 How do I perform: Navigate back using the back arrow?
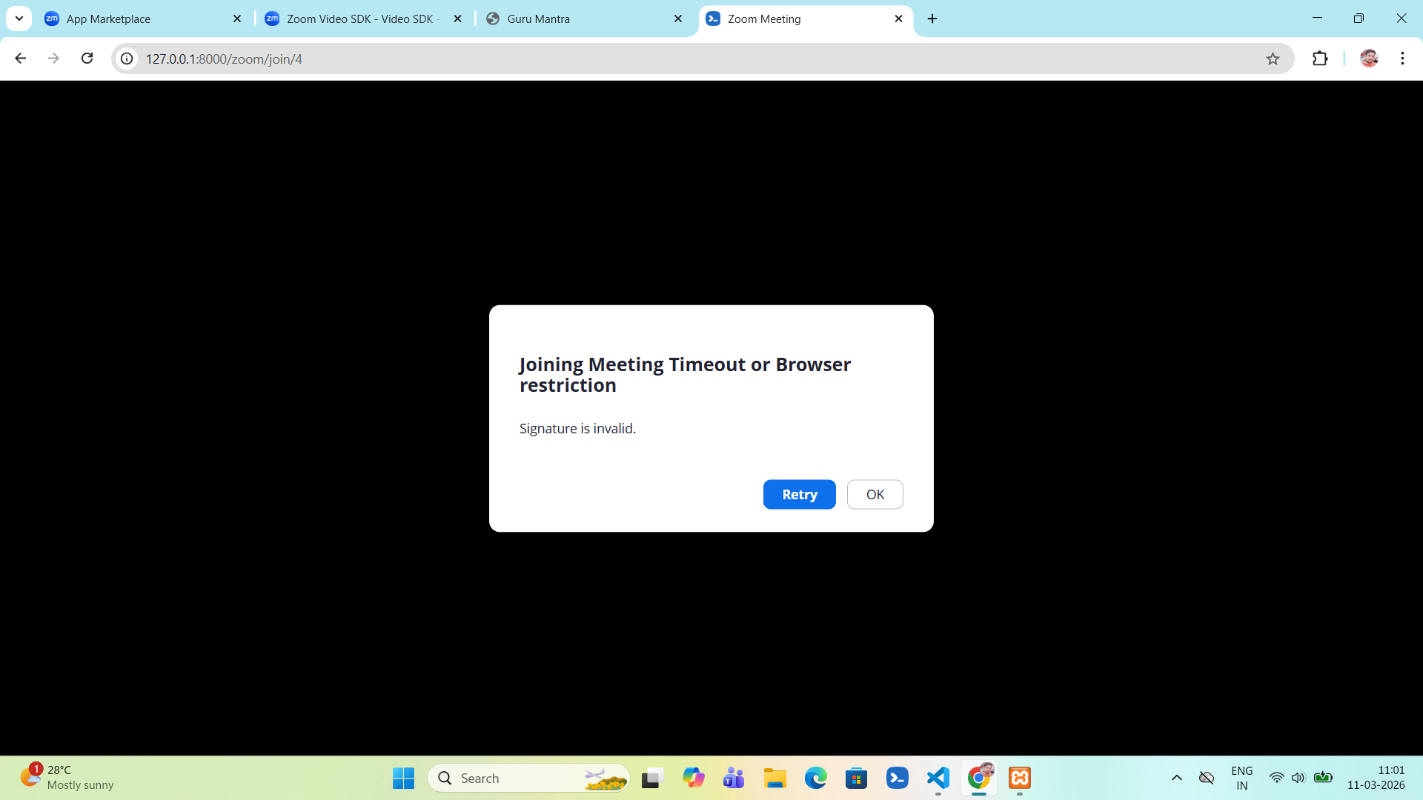point(20,59)
